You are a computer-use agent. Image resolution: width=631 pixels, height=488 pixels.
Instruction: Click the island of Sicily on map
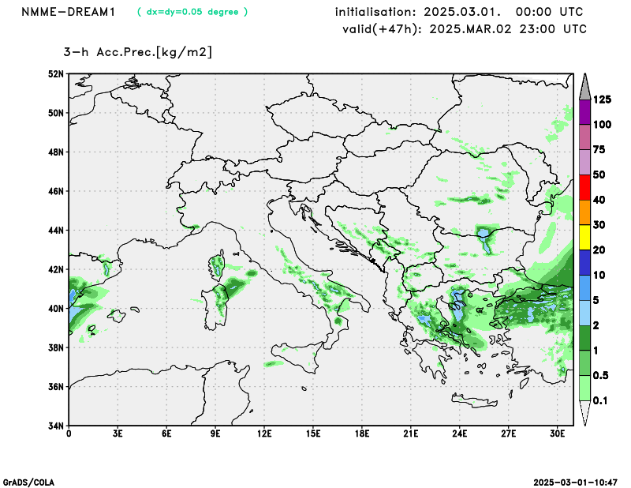pyautogui.click(x=299, y=356)
